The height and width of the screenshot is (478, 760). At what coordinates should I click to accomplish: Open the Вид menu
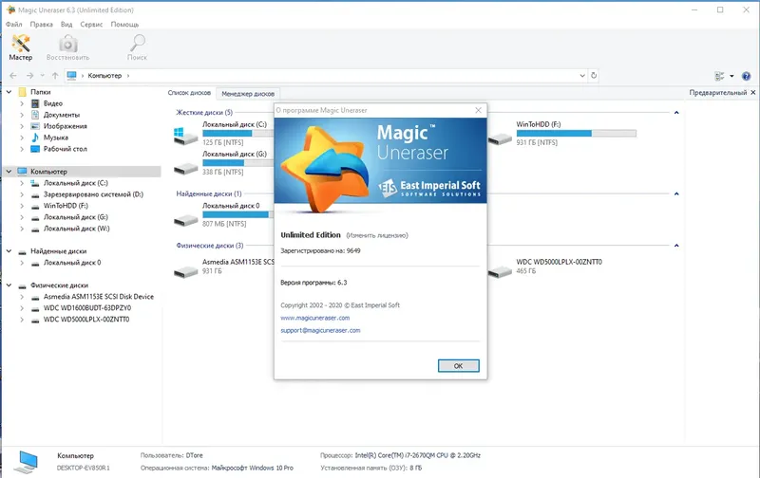(66, 25)
